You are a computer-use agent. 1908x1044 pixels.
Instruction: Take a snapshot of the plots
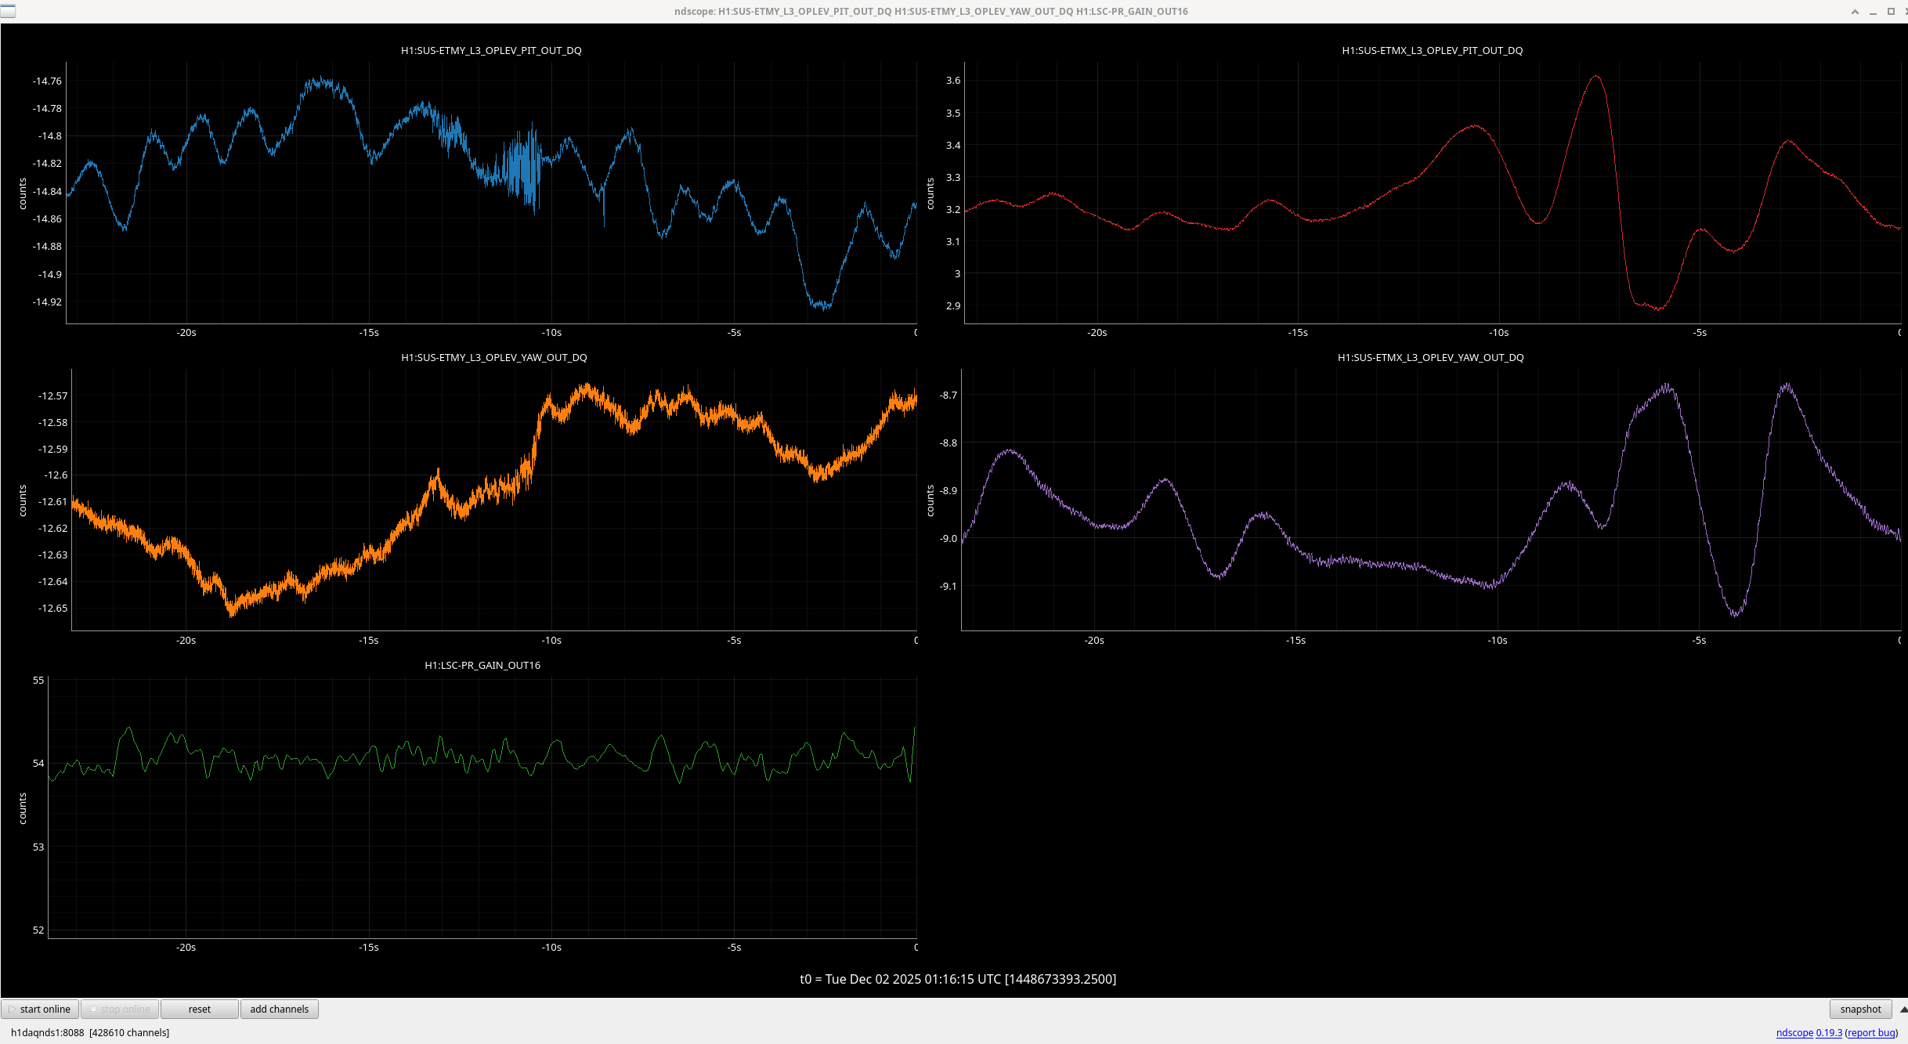pos(1860,1009)
